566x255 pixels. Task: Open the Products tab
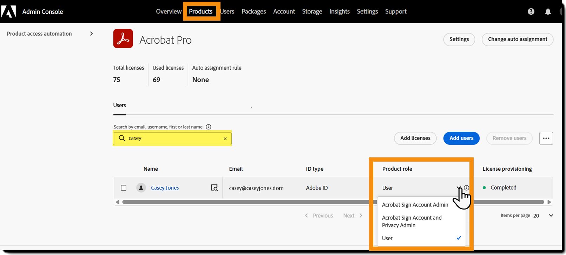(x=200, y=12)
